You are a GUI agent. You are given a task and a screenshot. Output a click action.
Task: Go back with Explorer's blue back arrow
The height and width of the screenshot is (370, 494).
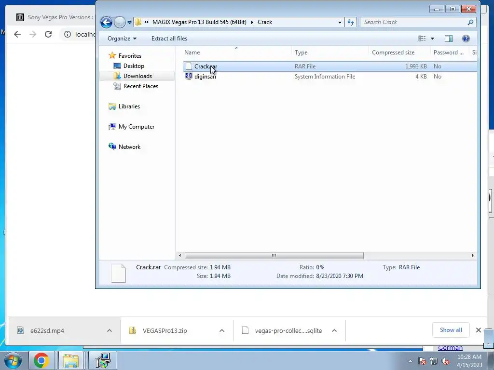[106, 22]
